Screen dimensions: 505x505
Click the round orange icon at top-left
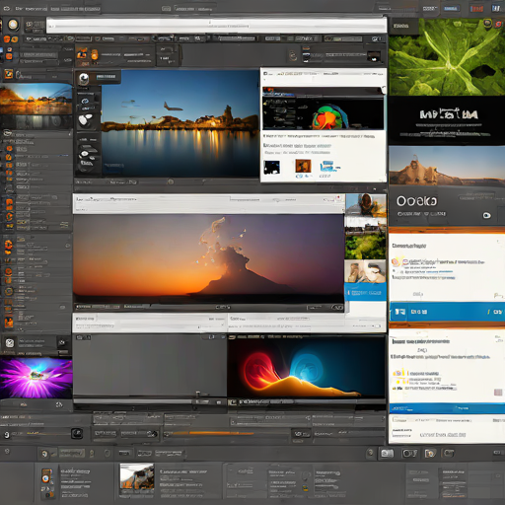click(x=13, y=25)
